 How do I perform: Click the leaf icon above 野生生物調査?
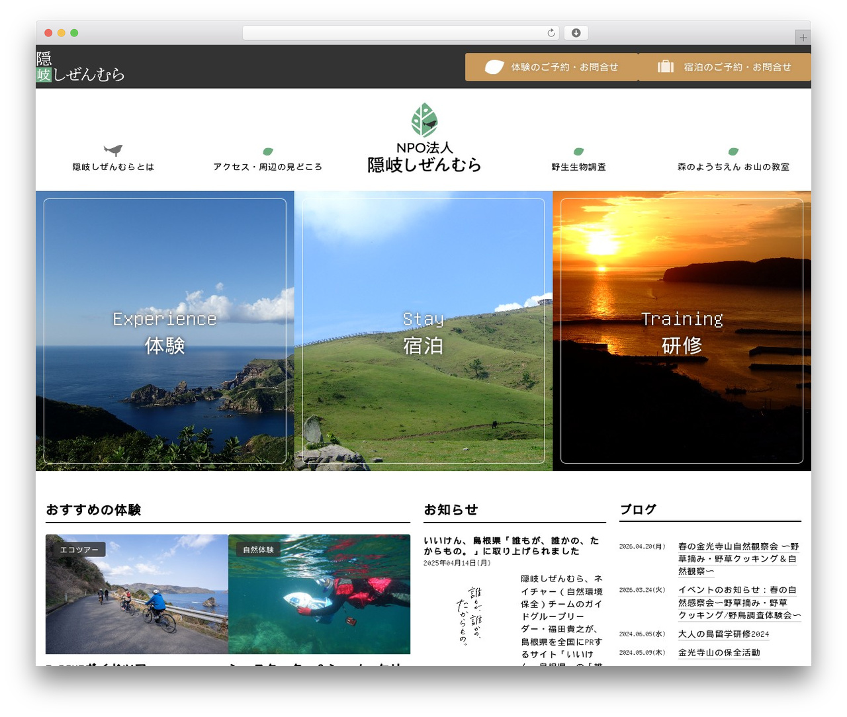[578, 151]
